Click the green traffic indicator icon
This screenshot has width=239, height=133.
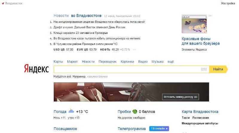pos(135,112)
